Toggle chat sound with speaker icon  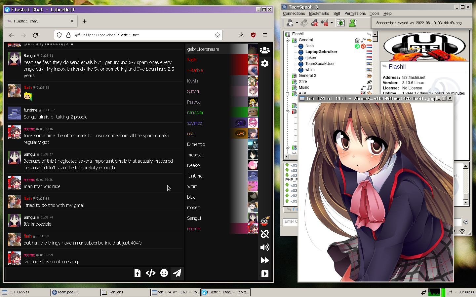265,247
